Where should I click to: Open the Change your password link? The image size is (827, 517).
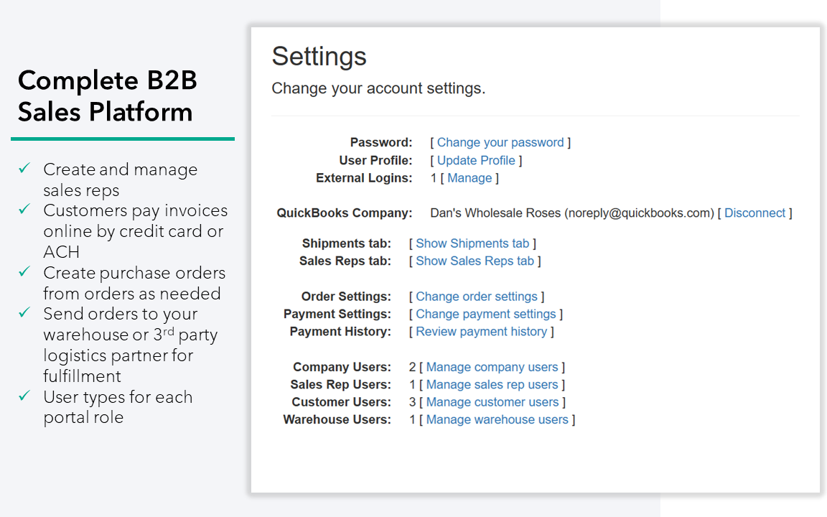pos(500,142)
